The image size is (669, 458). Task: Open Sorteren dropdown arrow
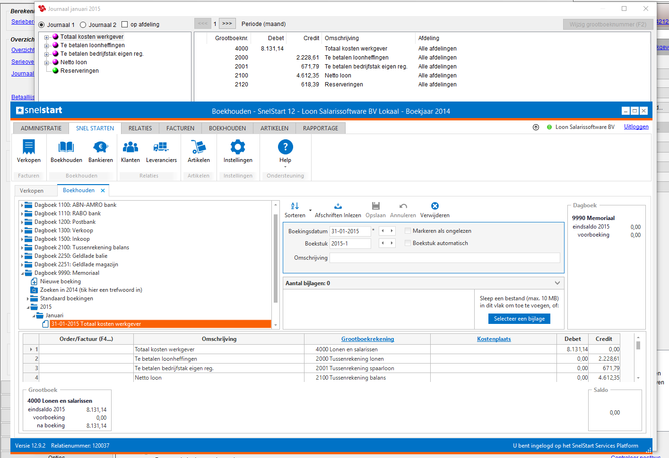click(310, 210)
